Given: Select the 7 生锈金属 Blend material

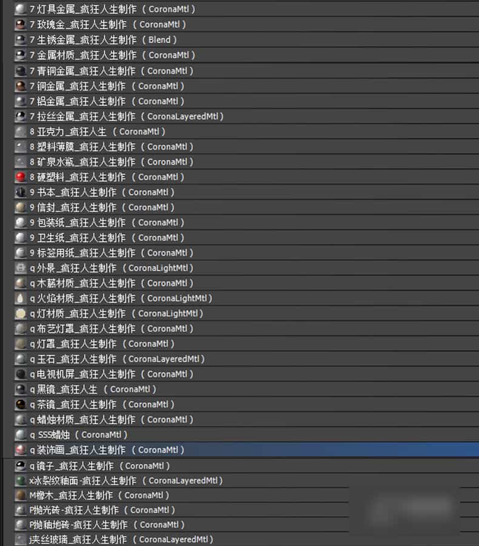Looking at the screenshot, I should (103, 40).
